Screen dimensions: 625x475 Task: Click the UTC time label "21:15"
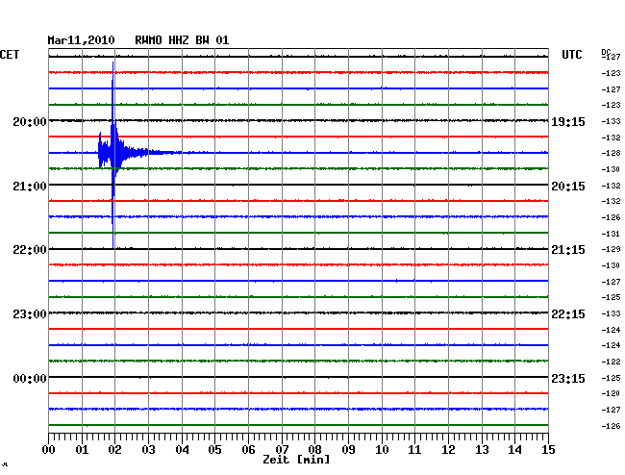568,250
